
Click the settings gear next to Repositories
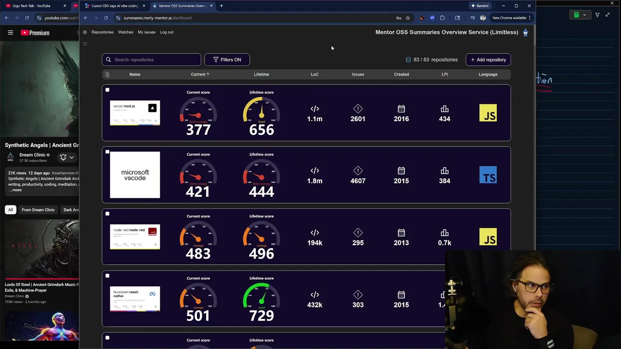tap(85, 32)
